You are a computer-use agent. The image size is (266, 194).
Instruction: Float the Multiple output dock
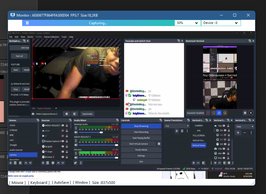click(24, 41)
